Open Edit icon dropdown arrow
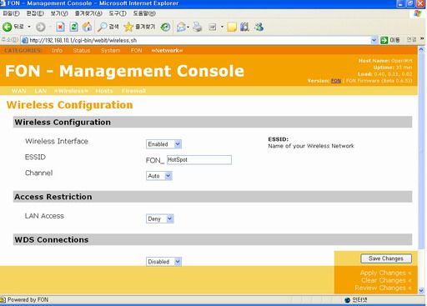Image resolution: width=427 pixels, height=306 pixels. tap(222, 27)
